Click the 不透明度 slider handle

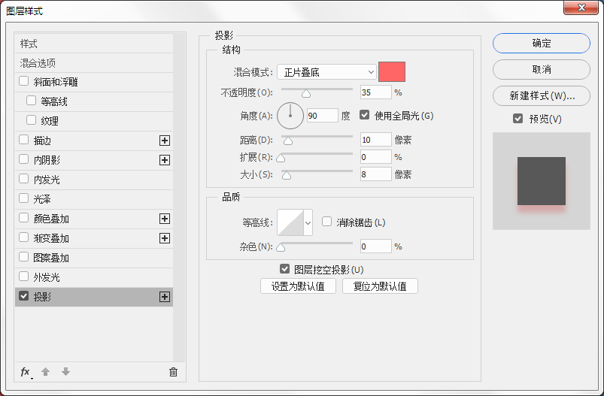[x=306, y=93]
